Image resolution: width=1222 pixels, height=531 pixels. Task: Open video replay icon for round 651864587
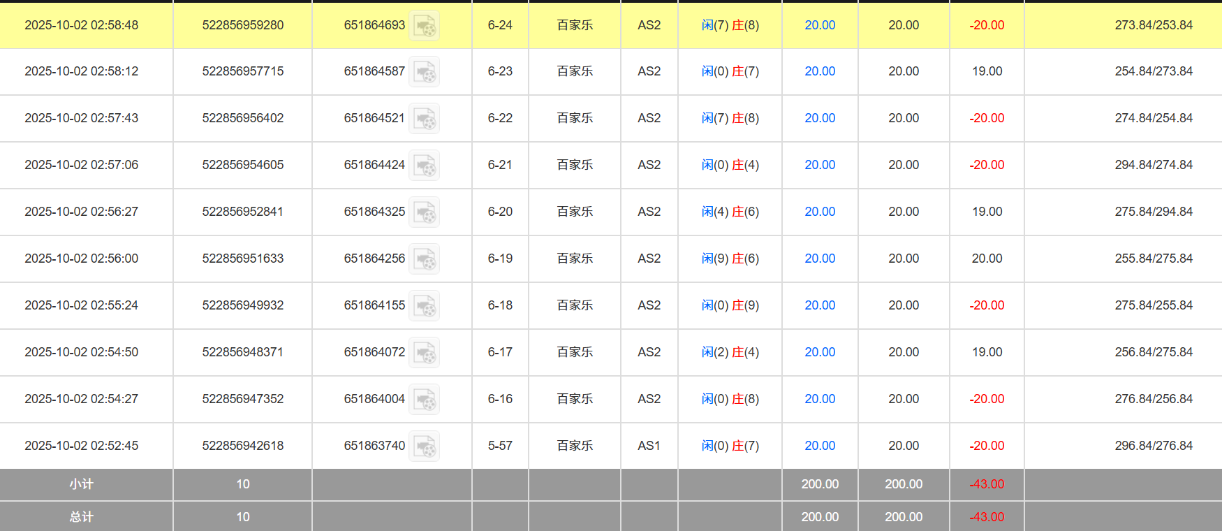pos(424,72)
